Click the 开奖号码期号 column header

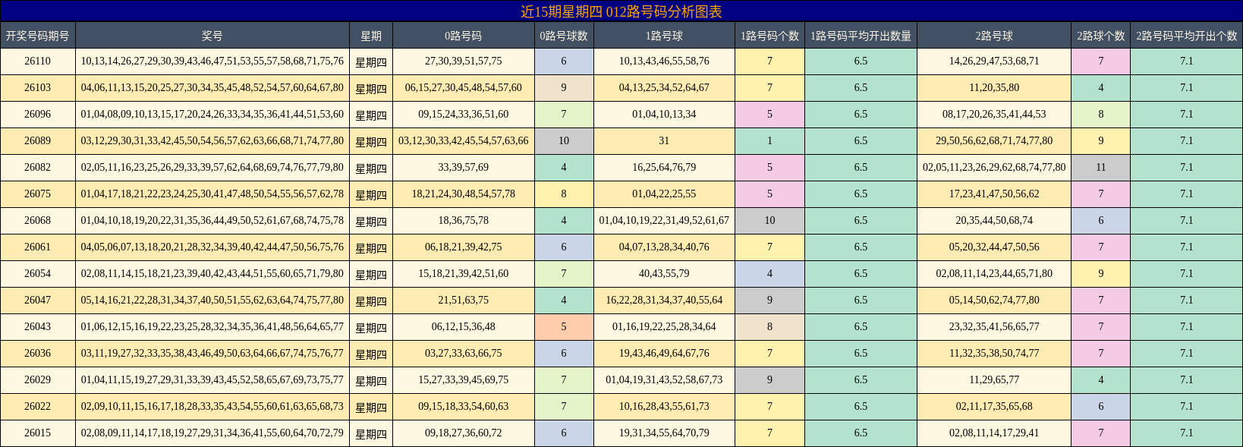point(37,36)
